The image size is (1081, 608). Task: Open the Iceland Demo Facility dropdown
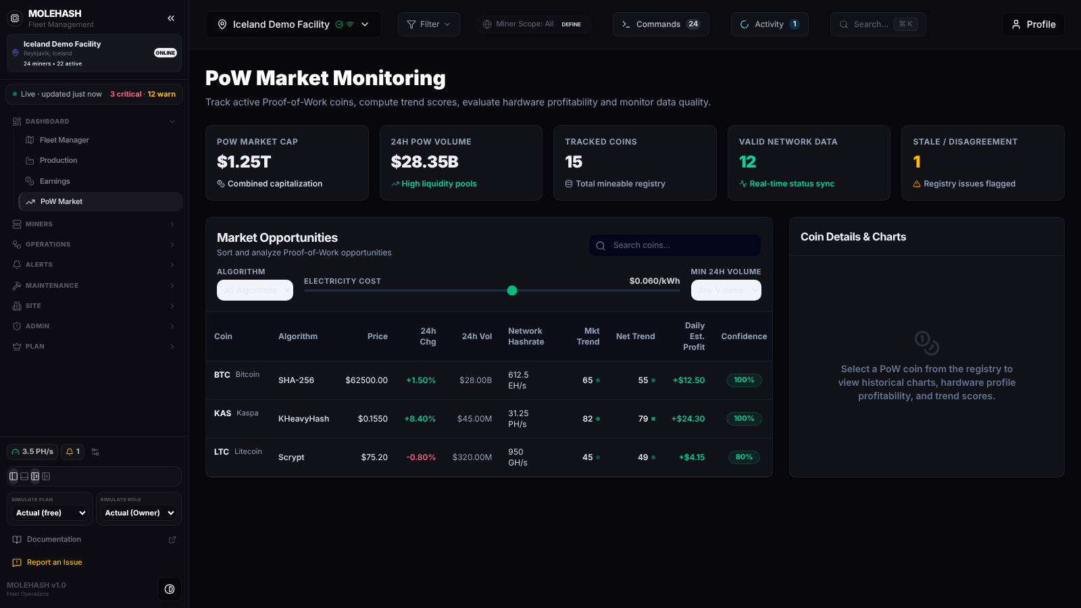[x=293, y=24]
